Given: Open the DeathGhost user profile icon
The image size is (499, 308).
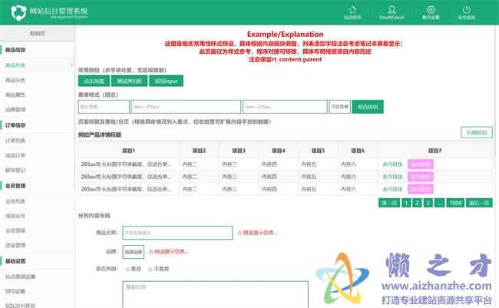Looking at the screenshot, I should tap(392, 9).
